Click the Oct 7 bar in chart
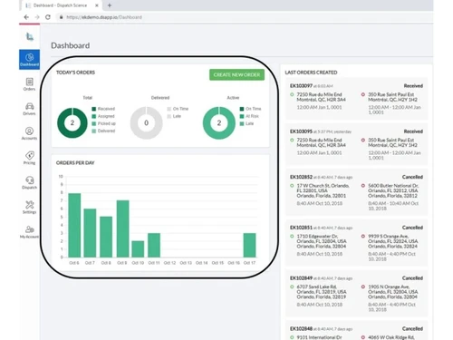Viewport: 453px width, 340px height. coord(90,233)
